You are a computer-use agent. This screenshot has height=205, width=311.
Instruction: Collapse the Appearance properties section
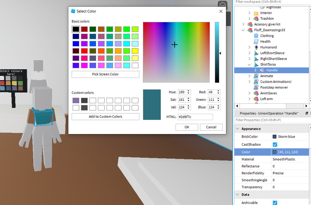click(x=238, y=129)
